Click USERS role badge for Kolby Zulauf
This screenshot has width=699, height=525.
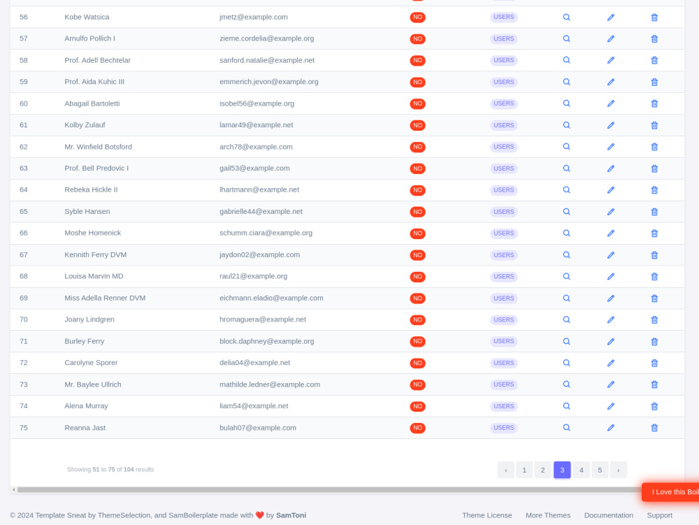pos(504,125)
